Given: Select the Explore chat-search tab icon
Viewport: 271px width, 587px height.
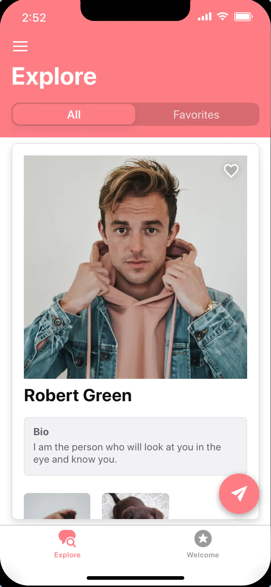Looking at the screenshot, I should 67,539.
